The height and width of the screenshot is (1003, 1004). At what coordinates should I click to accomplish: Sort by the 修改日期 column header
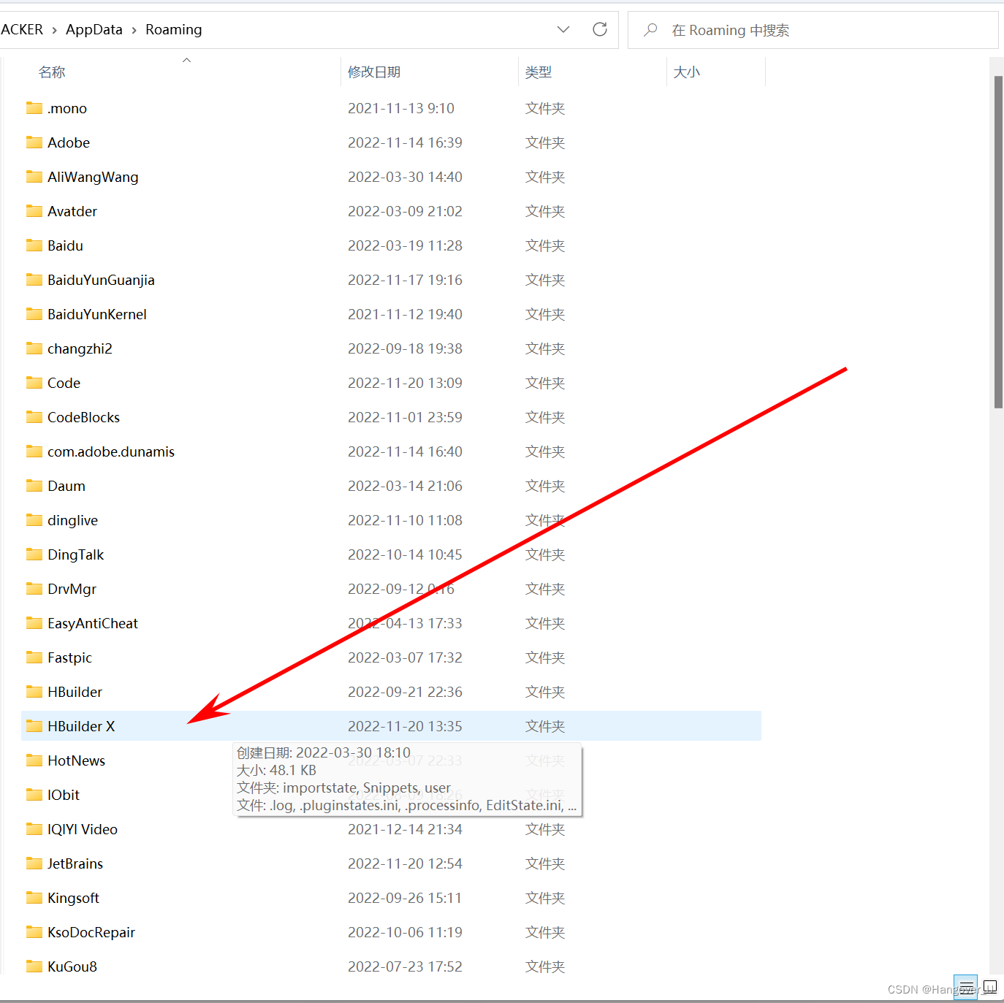coord(374,72)
